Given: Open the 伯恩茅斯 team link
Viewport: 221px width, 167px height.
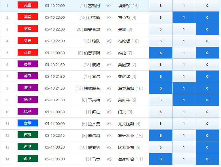Looking at the screenshot, I should (x=92, y=53).
